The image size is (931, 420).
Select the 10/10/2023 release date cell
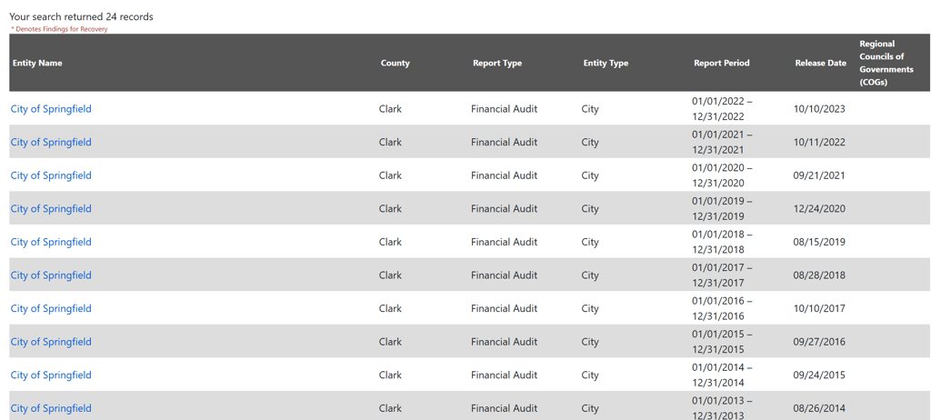(818, 109)
